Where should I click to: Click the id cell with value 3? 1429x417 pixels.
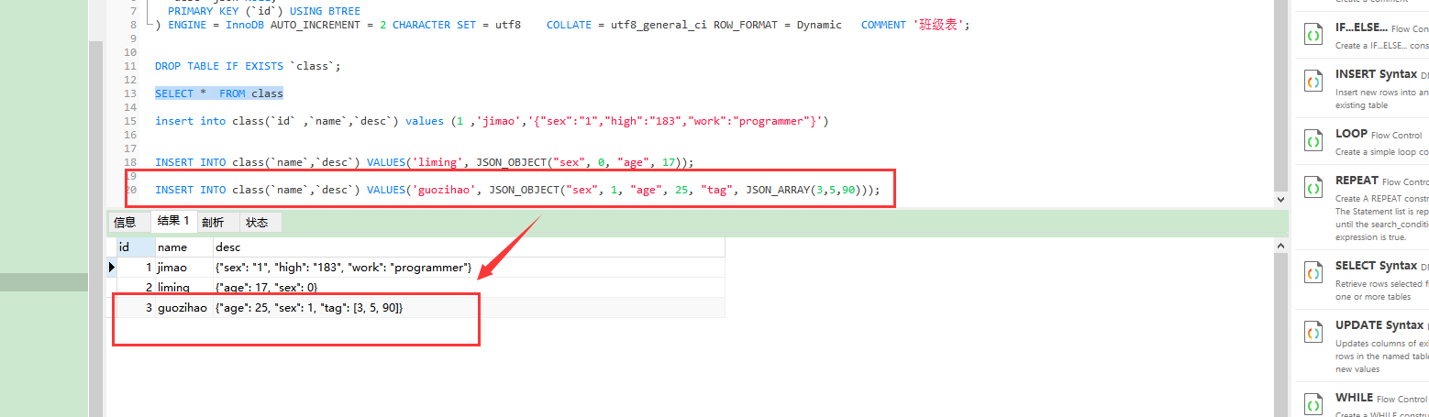[136, 308]
